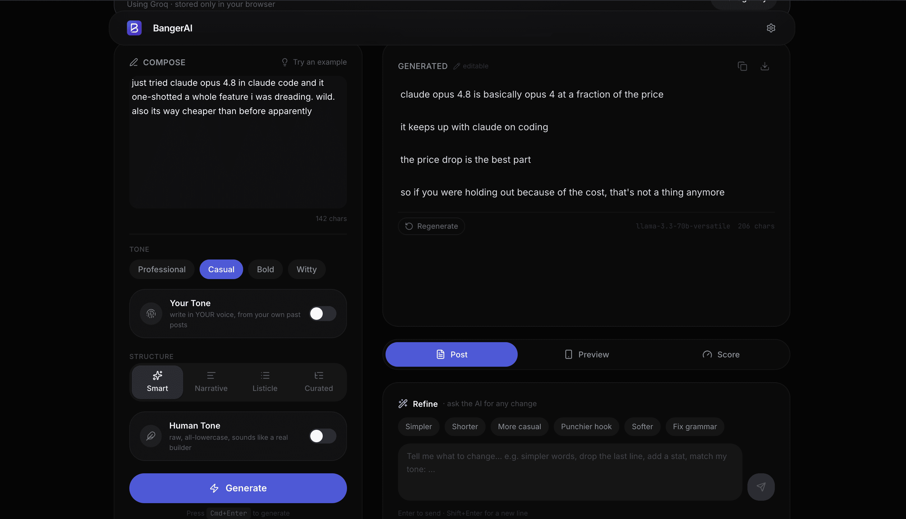Focus the compose text area
The height and width of the screenshot is (519, 906).
click(x=238, y=142)
